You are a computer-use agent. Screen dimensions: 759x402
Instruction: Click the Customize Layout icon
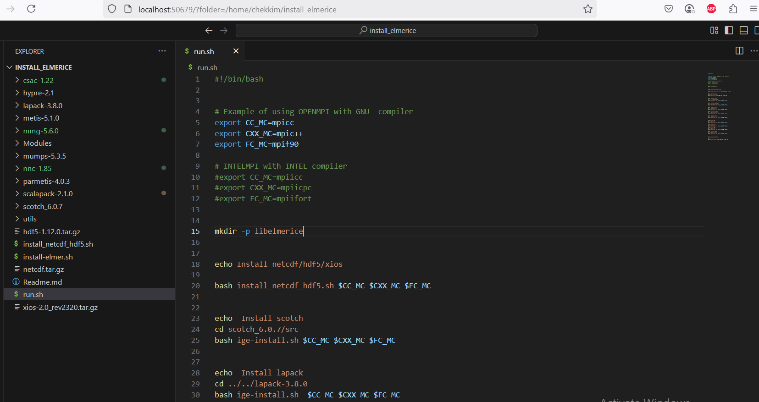[714, 30]
